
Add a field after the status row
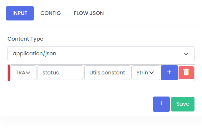pyautogui.click(x=169, y=72)
